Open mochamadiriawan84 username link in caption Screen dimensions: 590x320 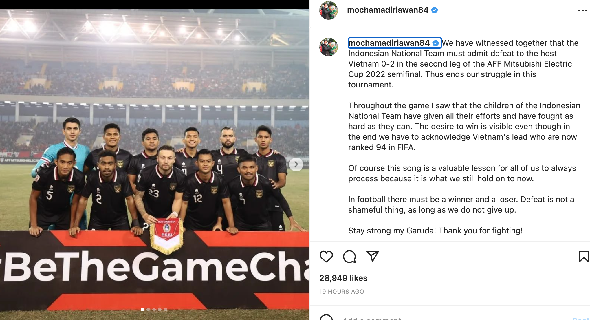coord(389,43)
